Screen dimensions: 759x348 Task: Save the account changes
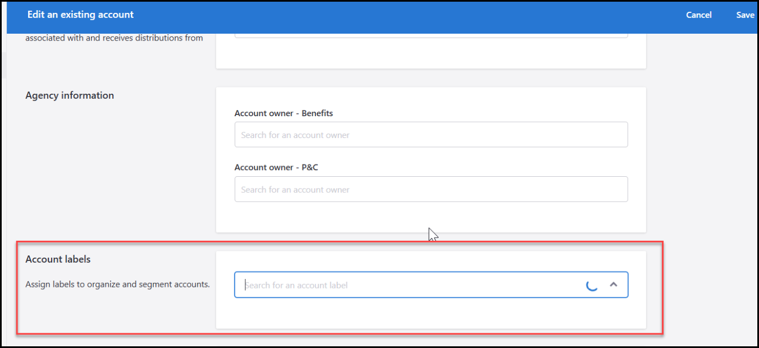tap(745, 15)
